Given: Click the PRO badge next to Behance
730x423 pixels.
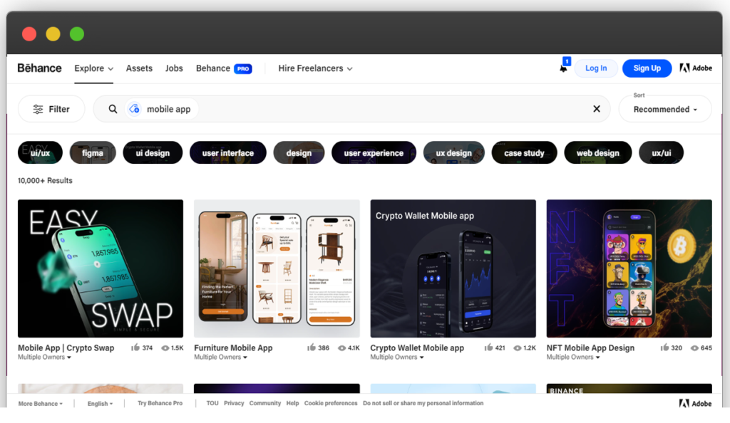Looking at the screenshot, I should tap(243, 69).
